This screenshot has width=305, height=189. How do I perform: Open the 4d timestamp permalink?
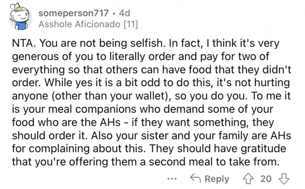[x=125, y=13]
